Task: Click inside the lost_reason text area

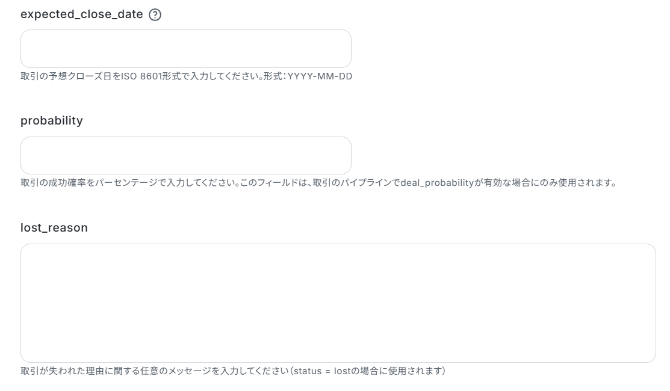Action: [338, 303]
